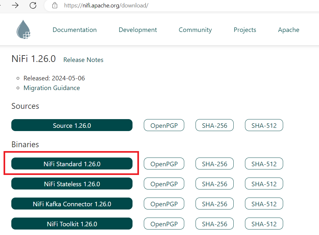Image resolution: width=319 pixels, height=235 pixels.
Task: Click the Released: 2024-05-06 text
Action: coord(54,78)
